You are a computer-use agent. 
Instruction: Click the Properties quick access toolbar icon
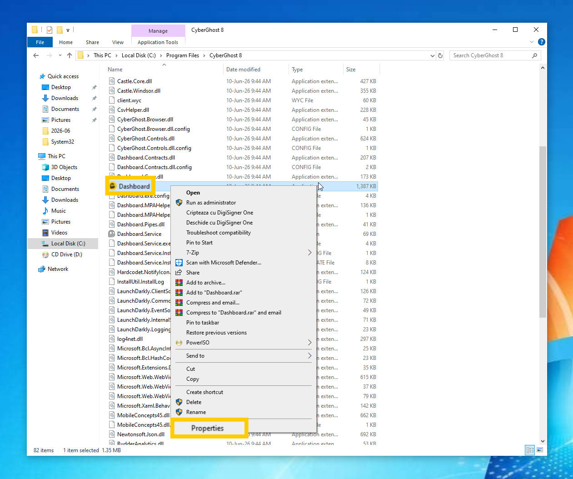click(x=49, y=30)
